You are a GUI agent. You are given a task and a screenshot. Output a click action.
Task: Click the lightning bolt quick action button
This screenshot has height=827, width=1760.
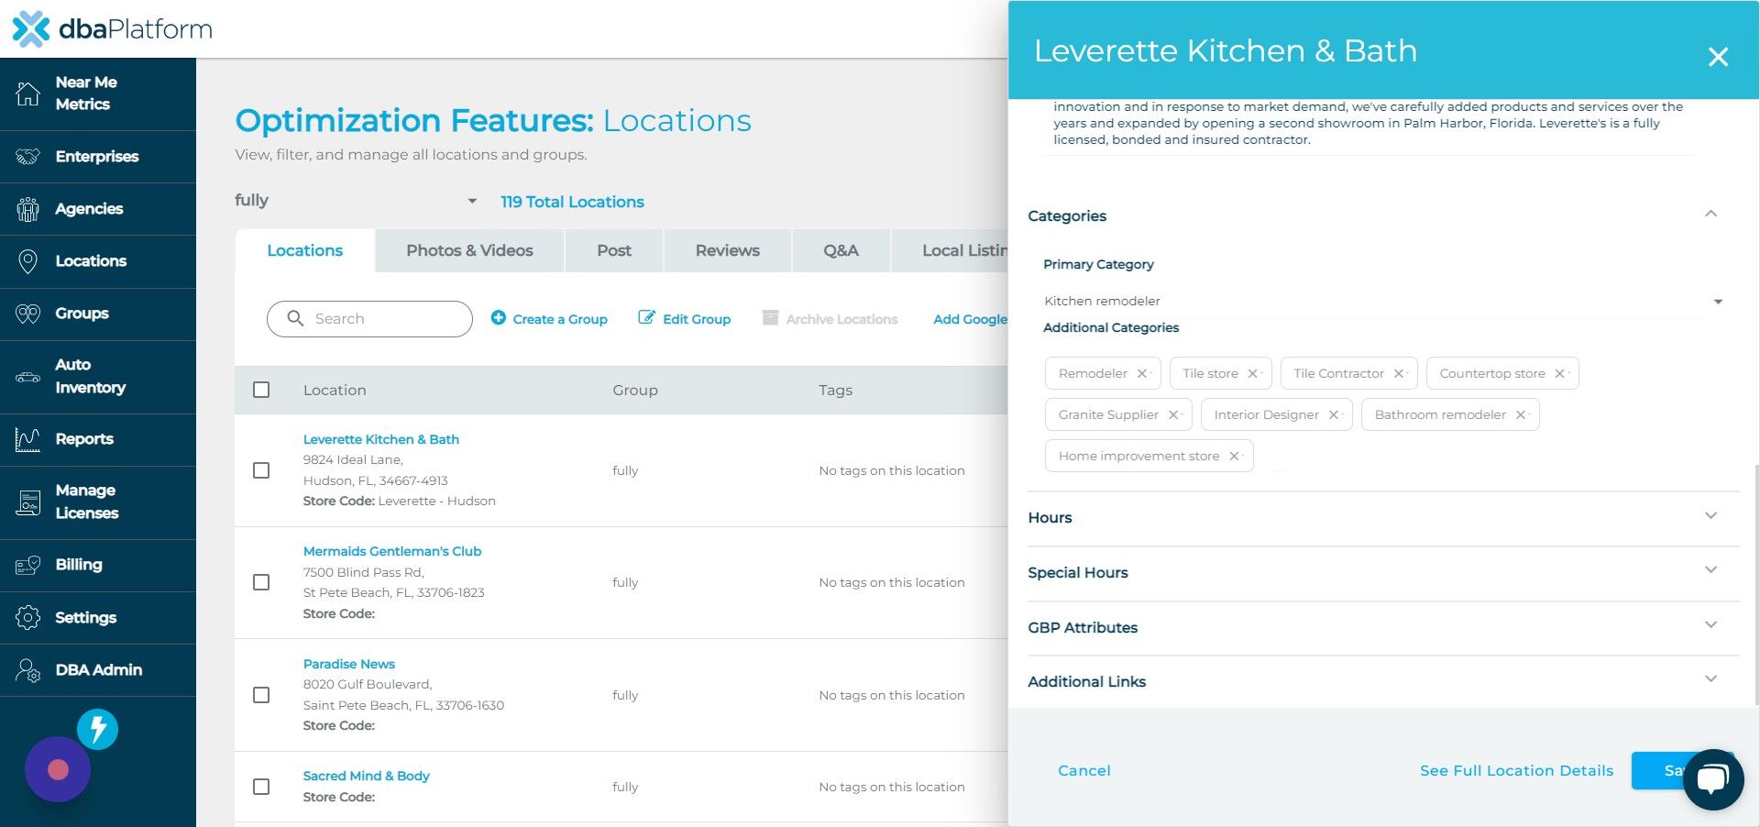click(x=97, y=730)
